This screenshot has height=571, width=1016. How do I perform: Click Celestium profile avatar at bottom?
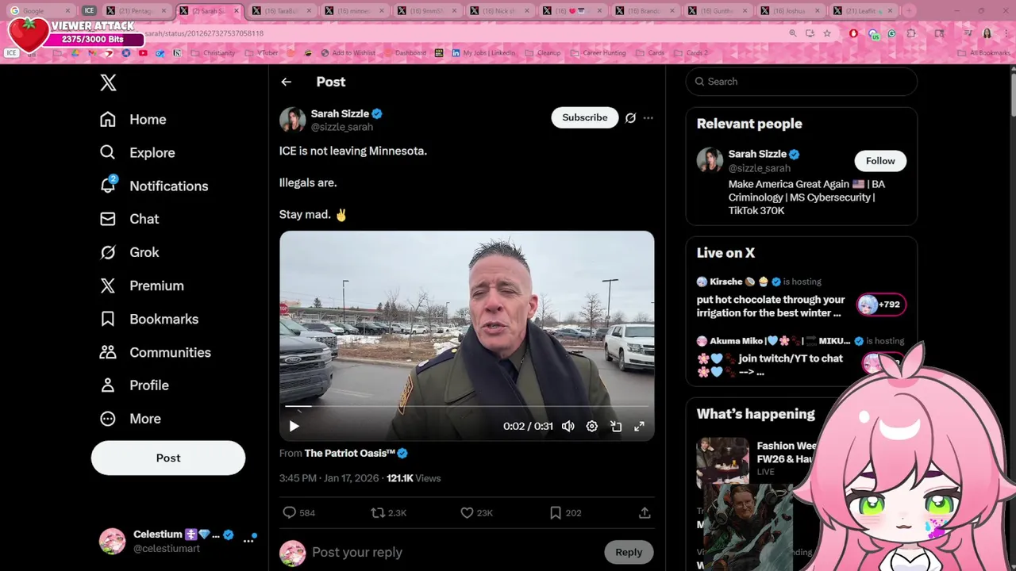112,542
